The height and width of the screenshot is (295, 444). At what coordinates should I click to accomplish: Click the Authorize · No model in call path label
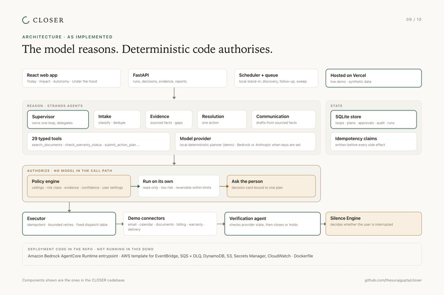coord(69,171)
